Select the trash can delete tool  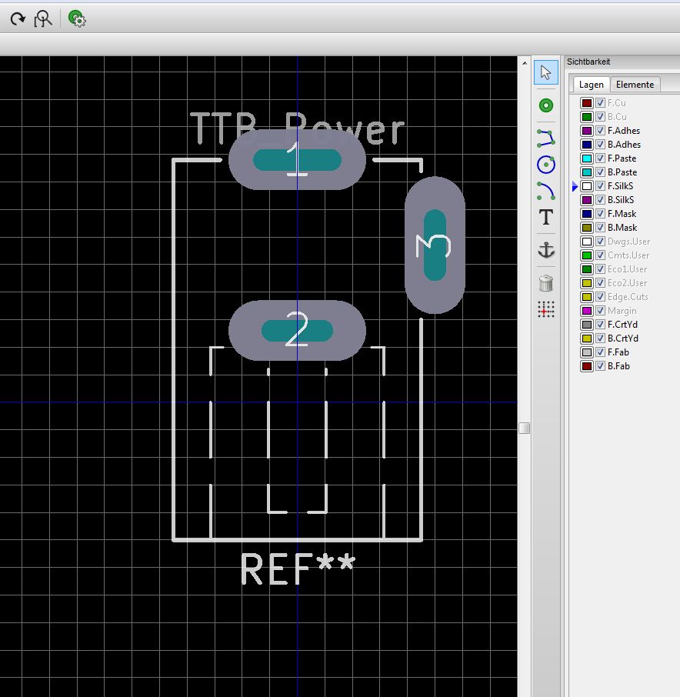(546, 283)
